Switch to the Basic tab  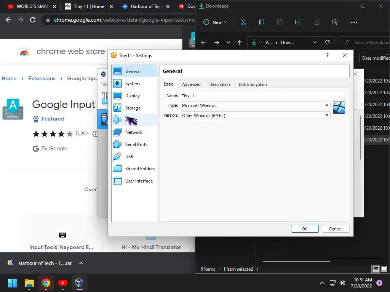(168, 84)
